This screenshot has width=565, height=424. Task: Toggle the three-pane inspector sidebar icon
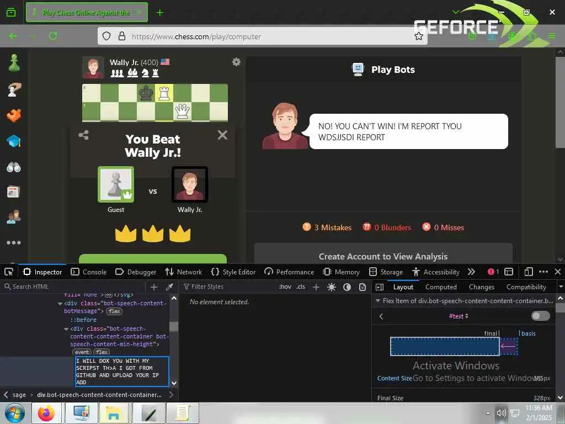click(380, 287)
